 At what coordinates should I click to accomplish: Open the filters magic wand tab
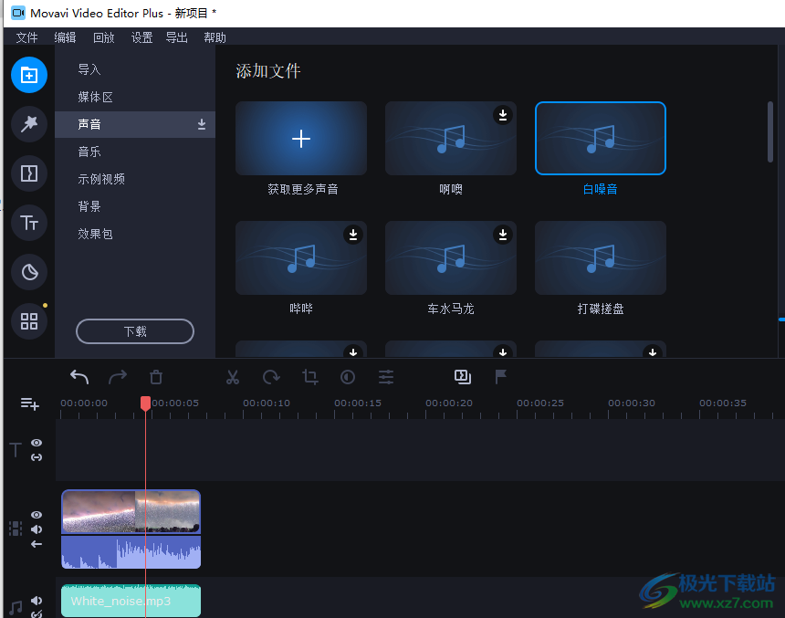click(x=29, y=124)
